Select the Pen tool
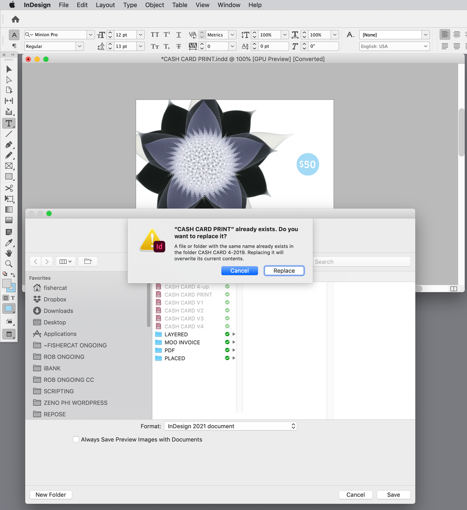This screenshot has height=510, width=467. point(9,145)
